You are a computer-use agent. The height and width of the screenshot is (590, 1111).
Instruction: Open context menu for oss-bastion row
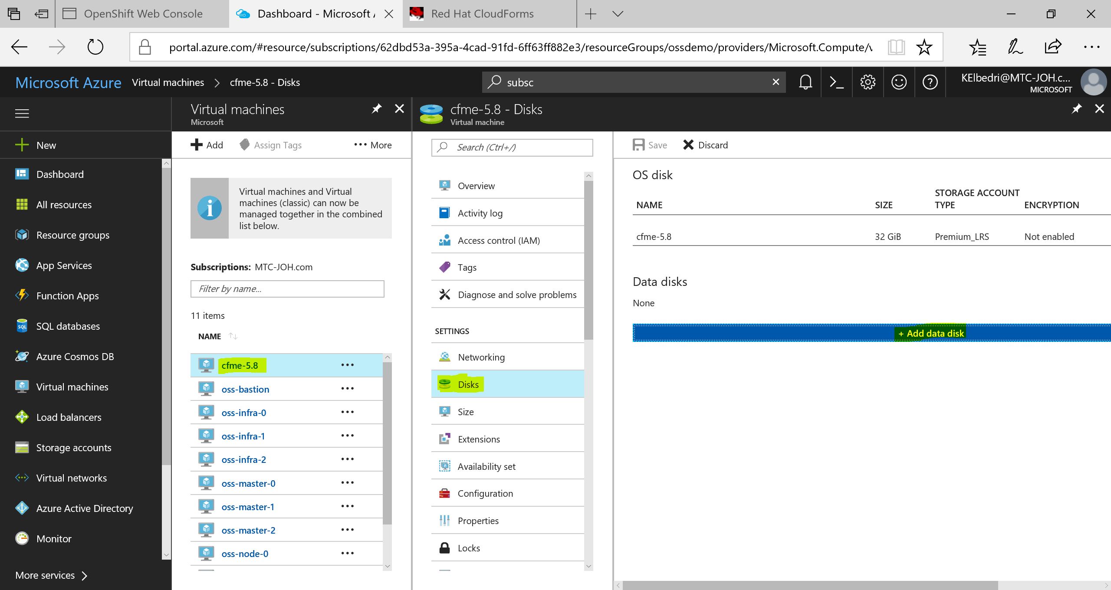coord(347,389)
